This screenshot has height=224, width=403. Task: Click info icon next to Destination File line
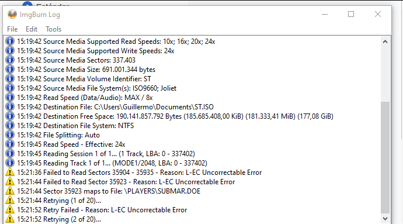10,106
